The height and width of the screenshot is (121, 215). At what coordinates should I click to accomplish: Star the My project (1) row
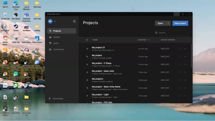(x=87, y=49)
